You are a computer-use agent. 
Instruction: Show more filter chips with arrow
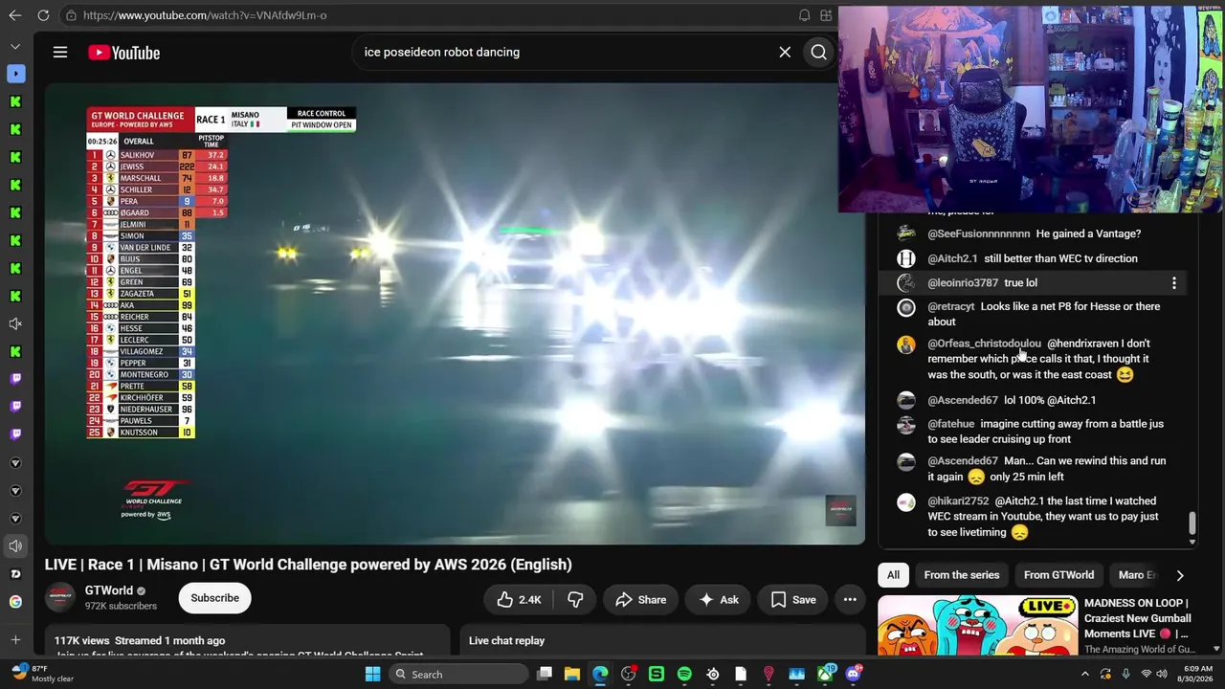pos(1180,575)
